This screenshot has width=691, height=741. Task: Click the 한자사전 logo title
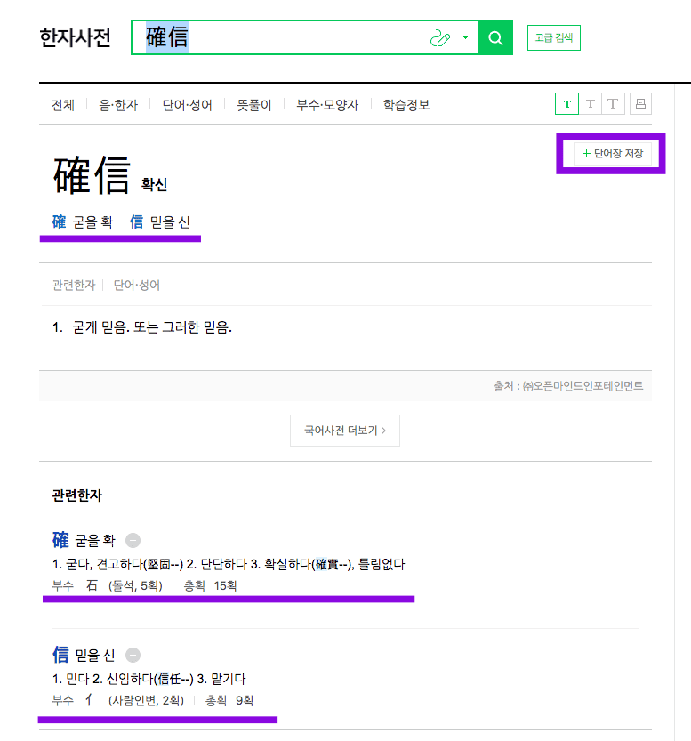point(75,37)
